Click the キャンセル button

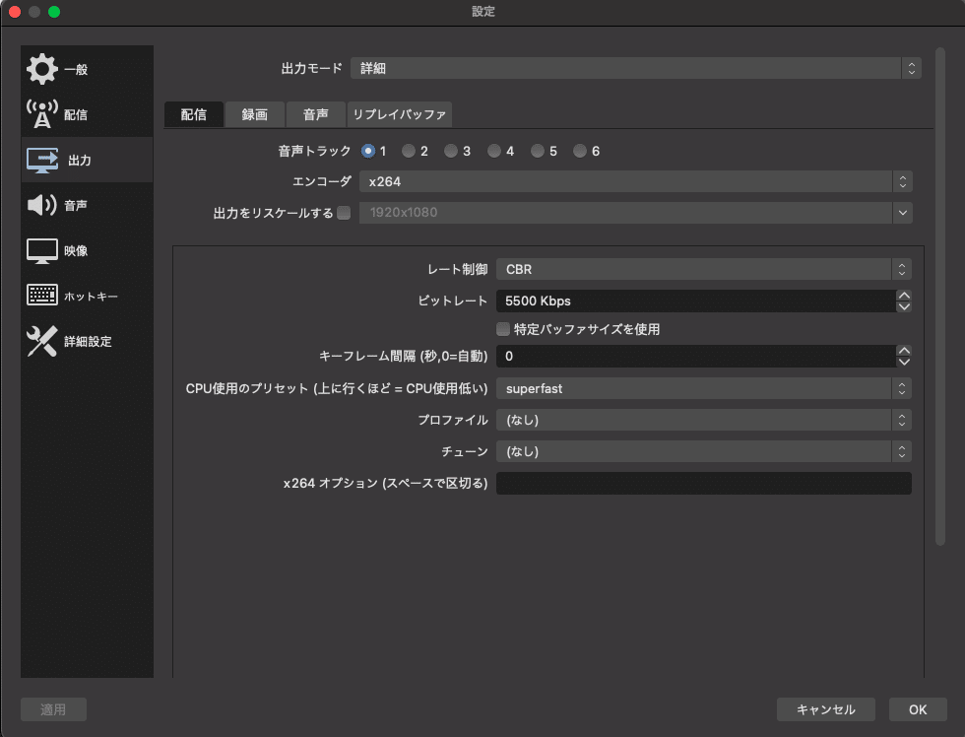point(826,709)
